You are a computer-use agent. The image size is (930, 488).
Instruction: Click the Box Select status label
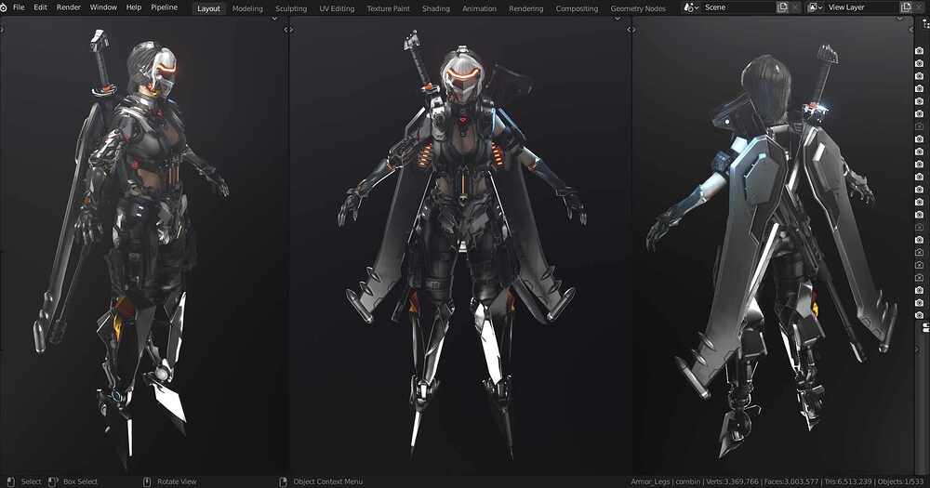81,481
